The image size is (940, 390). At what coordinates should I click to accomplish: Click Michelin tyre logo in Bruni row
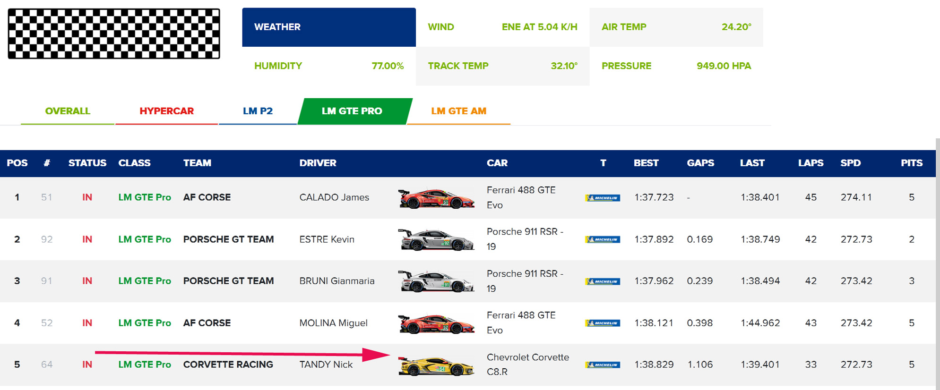(603, 281)
